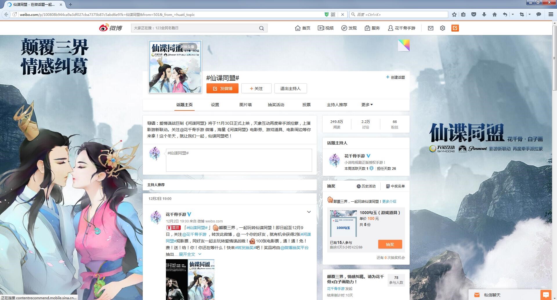
Task: Click the orange compose post icon
Action: pos(455,28)
